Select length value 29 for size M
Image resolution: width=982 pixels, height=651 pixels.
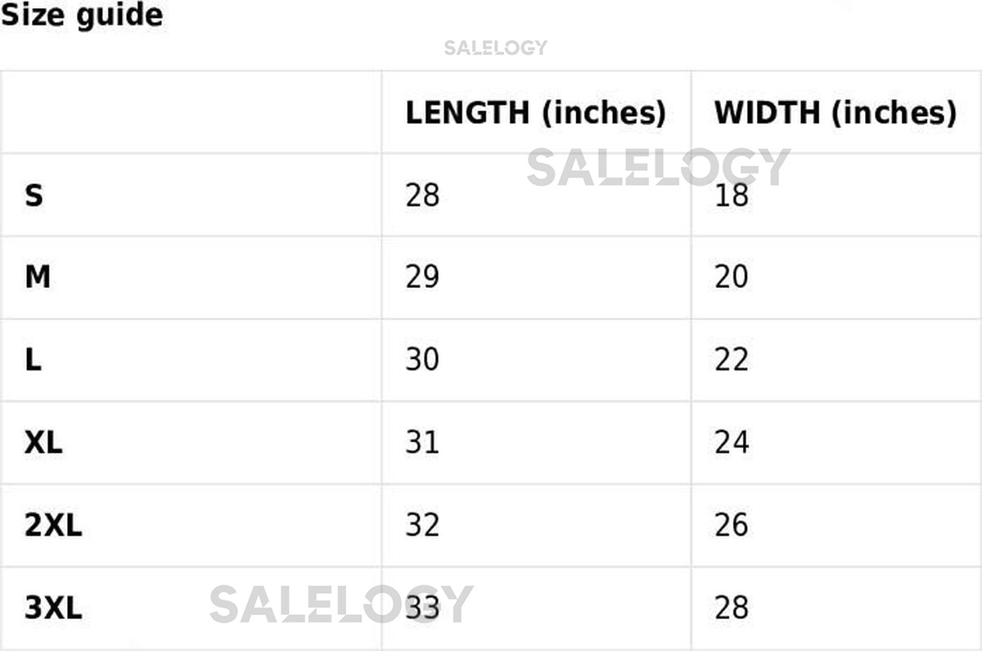point(422,277)
